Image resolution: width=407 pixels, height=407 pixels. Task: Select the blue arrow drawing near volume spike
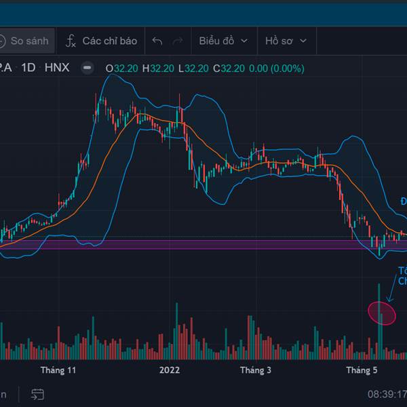tap(393, 287)
